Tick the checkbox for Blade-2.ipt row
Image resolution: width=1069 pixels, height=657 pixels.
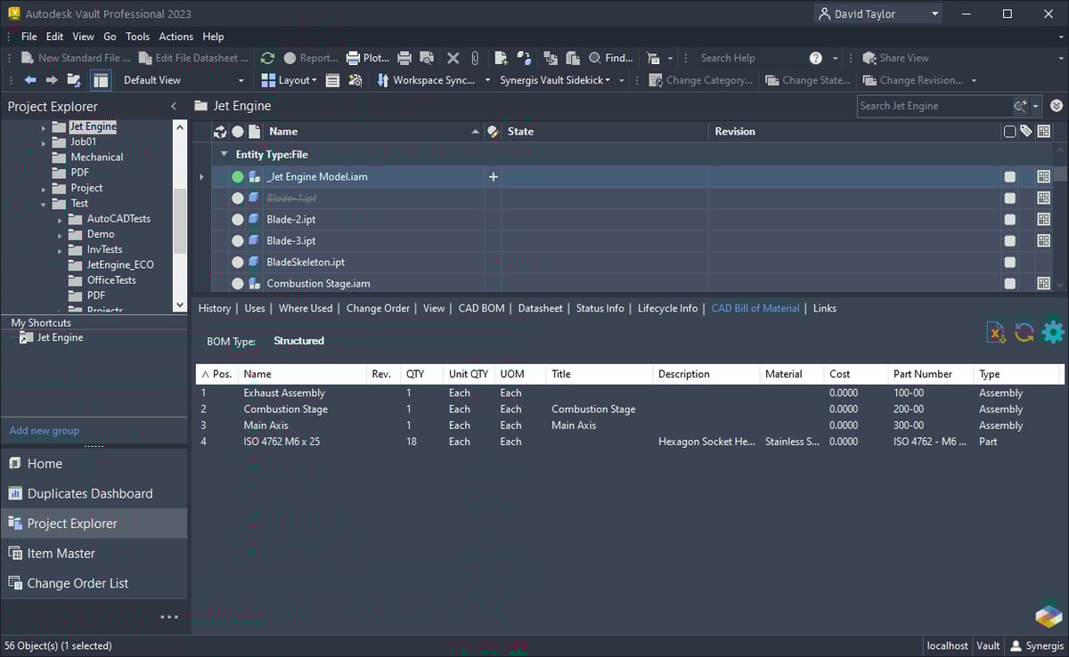(x=1009, y=220)
